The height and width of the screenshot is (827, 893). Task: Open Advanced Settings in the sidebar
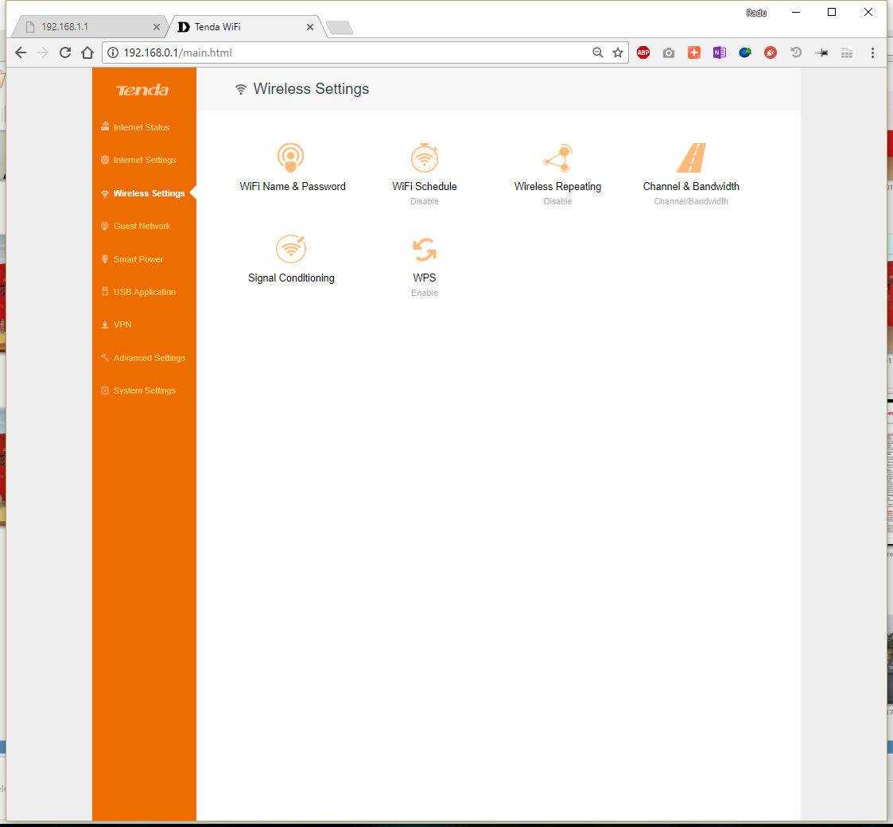point(143,358)
